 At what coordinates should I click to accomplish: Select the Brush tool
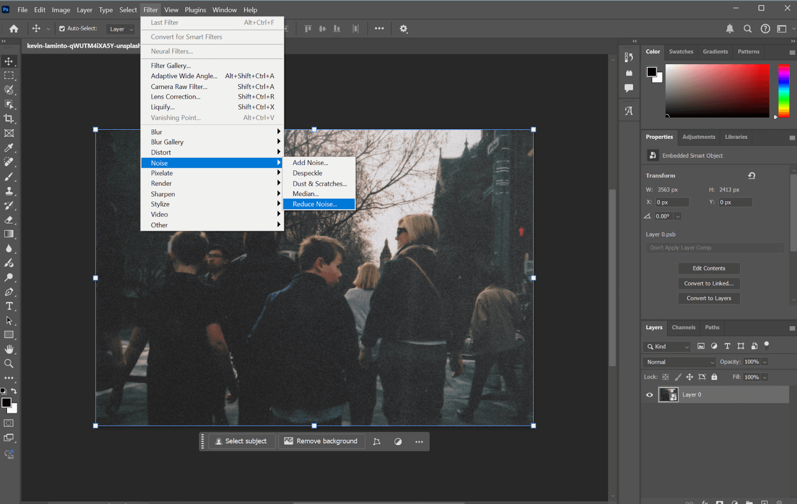(9, 176)
